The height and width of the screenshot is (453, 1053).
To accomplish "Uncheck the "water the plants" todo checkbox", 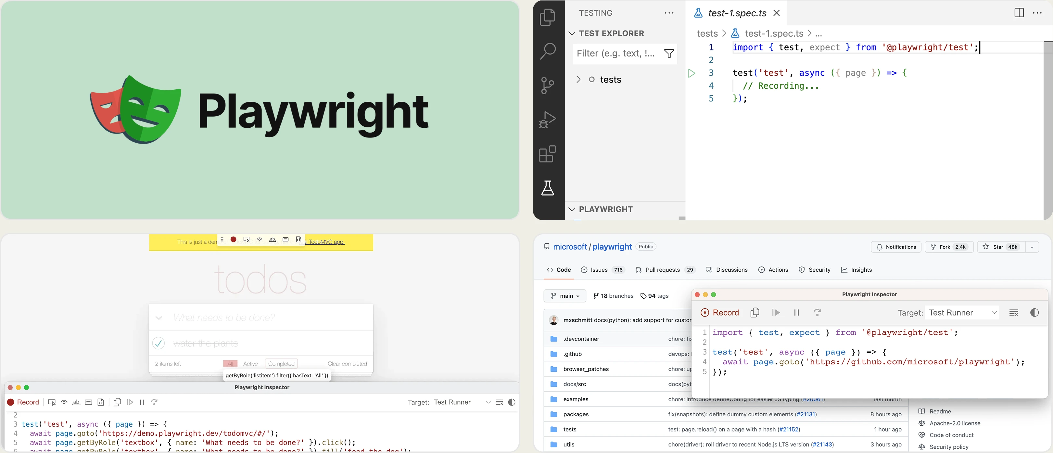I will click(x=159, y=343).
